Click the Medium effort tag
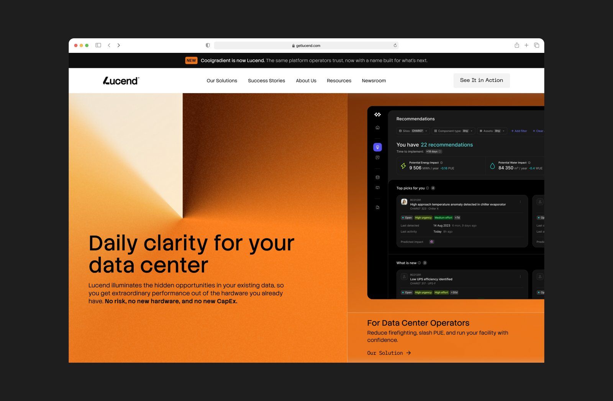The width and height of the screenshot is (613, 401). [443, 218]
